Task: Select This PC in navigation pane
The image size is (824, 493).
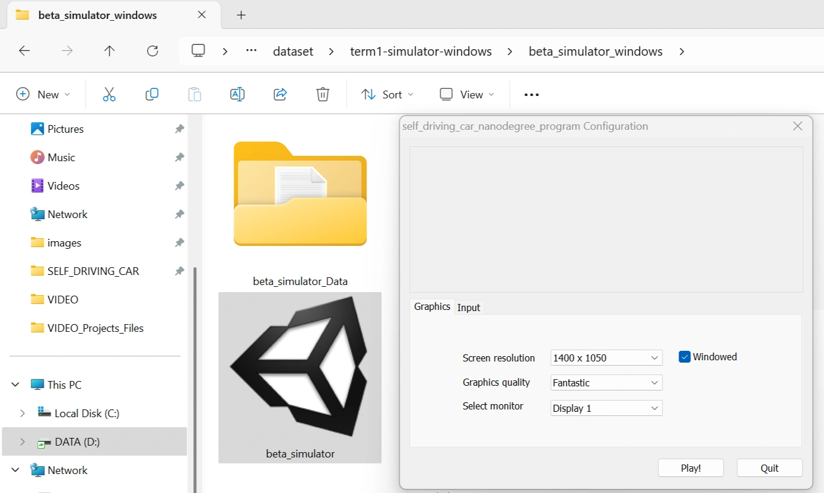Action: [64, 385]
